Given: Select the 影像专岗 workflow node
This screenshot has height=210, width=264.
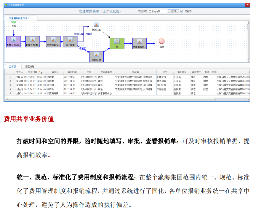Looking at the screenshot, I should [32, 42].
